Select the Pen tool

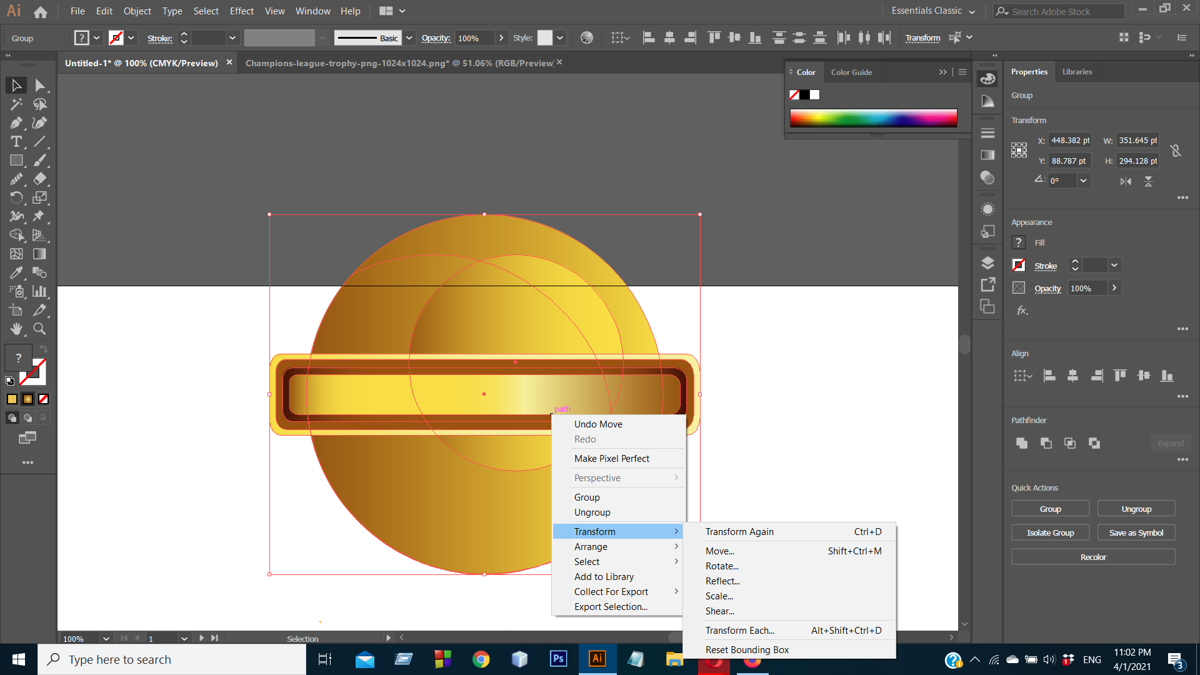click(x=16, y=122)
